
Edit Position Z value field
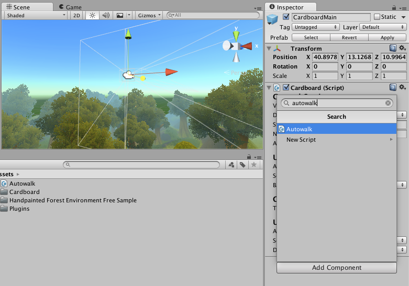click(394, 57)
